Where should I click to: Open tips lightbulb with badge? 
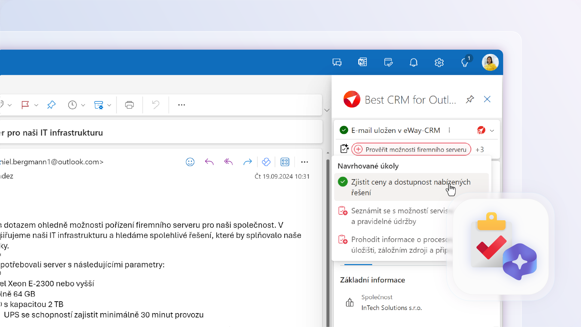(466, 62)
